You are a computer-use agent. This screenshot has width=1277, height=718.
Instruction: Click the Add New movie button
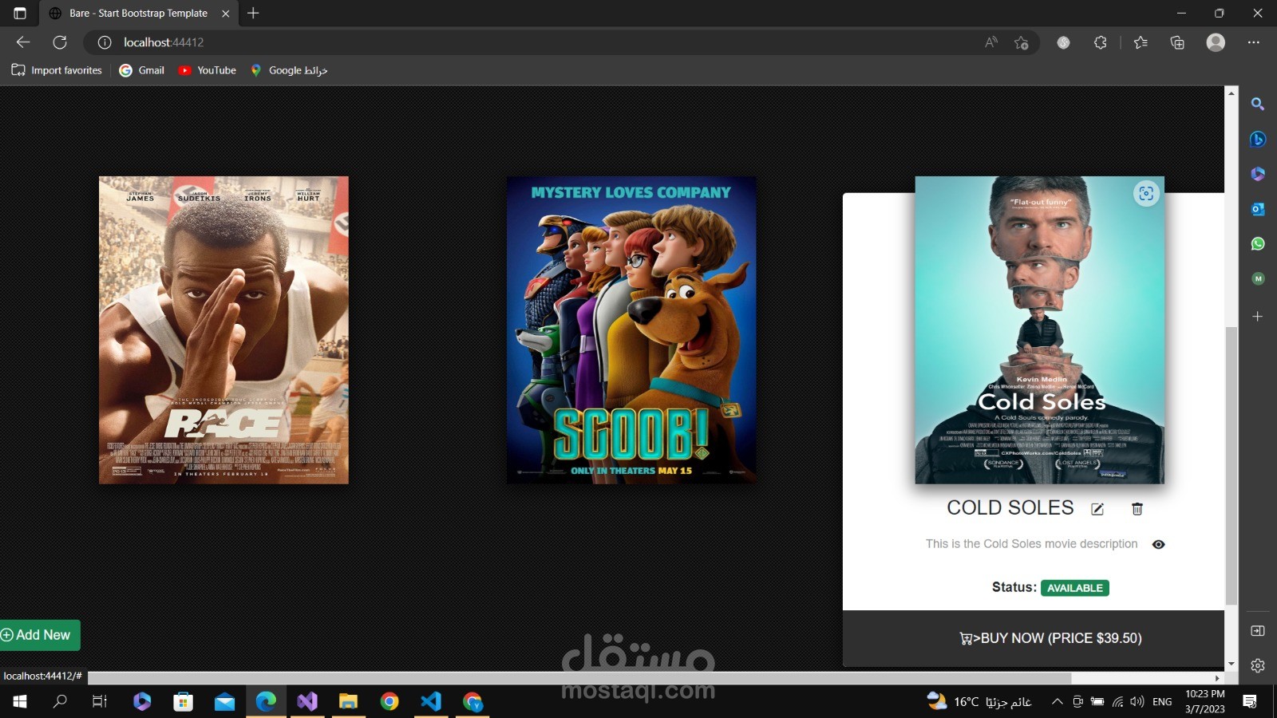[x=40, y=635]
